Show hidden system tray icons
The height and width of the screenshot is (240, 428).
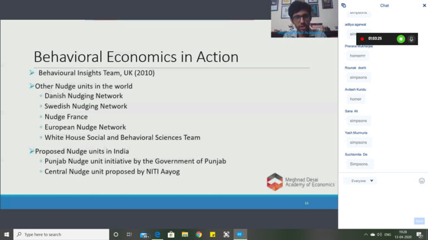pyautogui.click(x=366, y=234)
